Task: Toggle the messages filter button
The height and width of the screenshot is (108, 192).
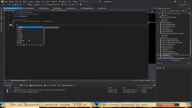Action: [x=50, y=85]
